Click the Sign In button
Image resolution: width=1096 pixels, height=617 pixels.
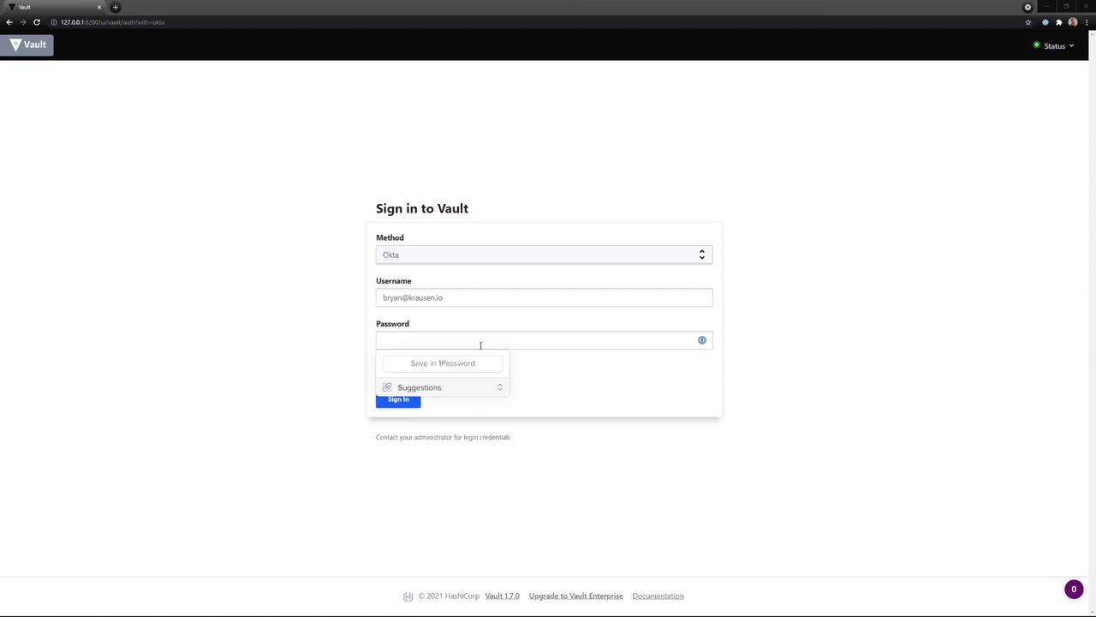coord(398,400)
